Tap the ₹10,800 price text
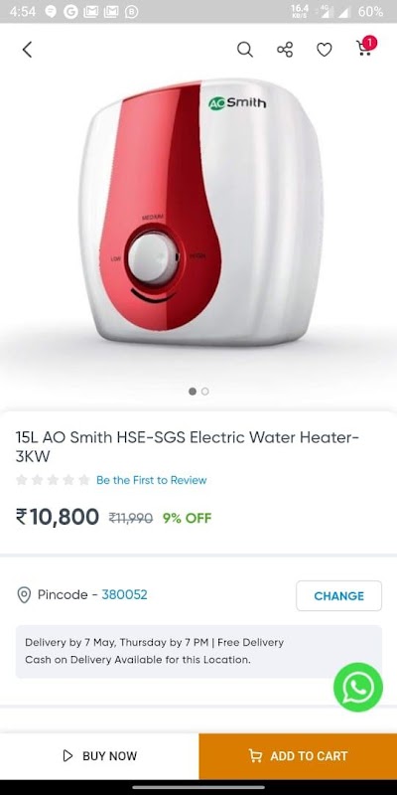The height and width of the screenshot is (795, 397). (x=58, y=517)
